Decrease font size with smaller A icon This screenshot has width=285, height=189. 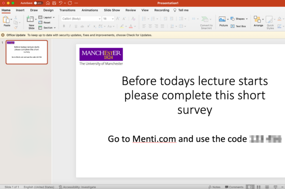124,19
